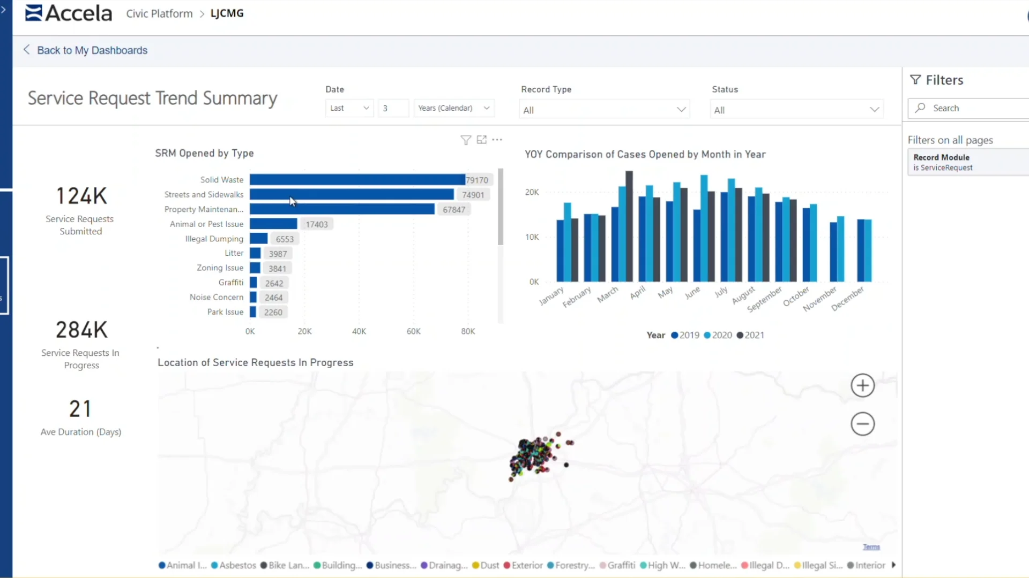Open the Status dropdown
This screenshot has height=578, width=1029.
pyautogui.click(x=797, y=110)
